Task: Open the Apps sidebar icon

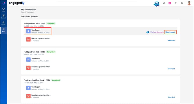Action: tap(3, 30)
